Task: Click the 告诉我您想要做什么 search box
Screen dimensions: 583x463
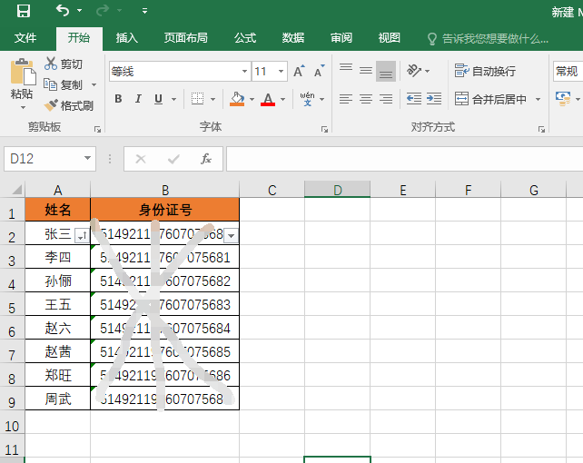Action: click(x=488, y=38)
